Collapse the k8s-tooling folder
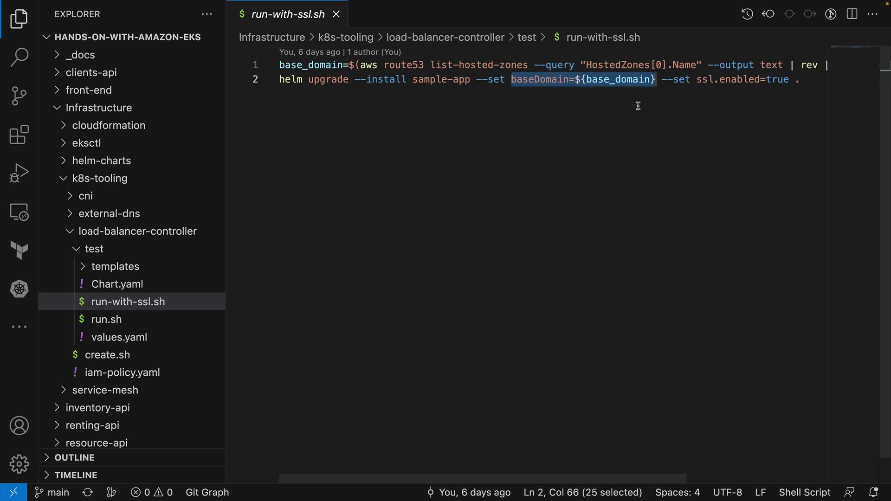The width and height of the screenshot is (891, 501). click(x=99, y=178)
